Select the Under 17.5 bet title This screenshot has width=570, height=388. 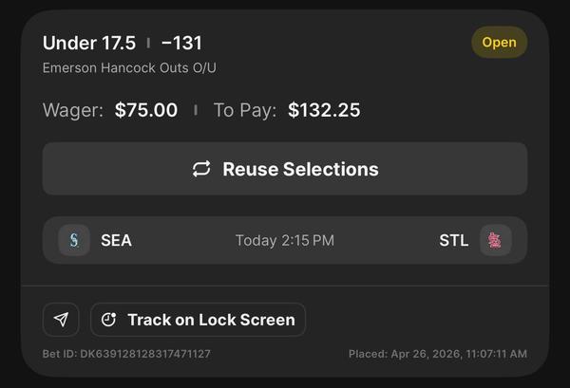[x=89, y=44]
